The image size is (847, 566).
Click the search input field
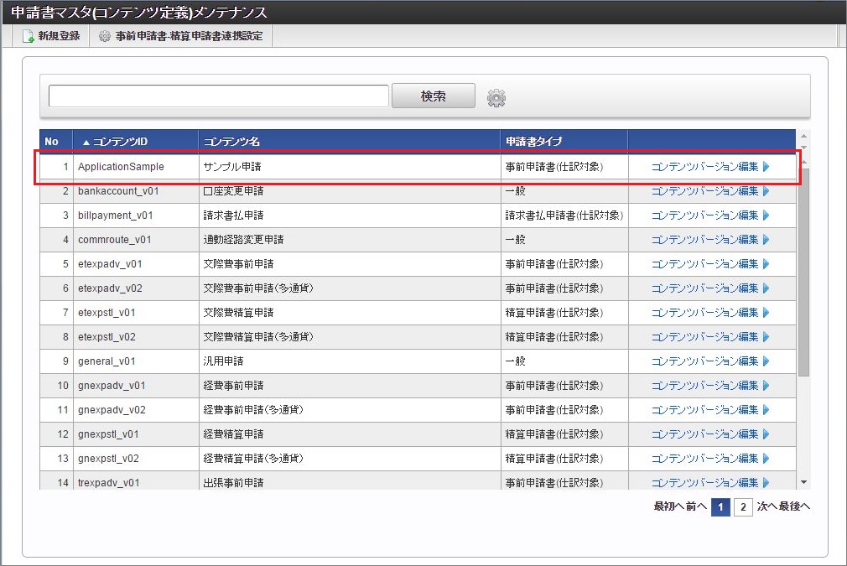coord(218,96)
